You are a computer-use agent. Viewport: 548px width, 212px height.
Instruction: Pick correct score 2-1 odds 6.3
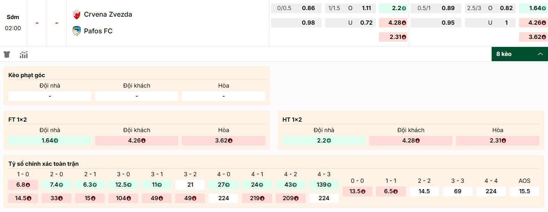pyautogui.click(x=90, y=185)
